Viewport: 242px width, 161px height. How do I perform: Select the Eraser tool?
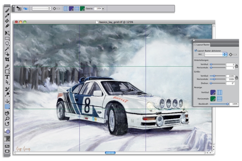pos(7,26)
